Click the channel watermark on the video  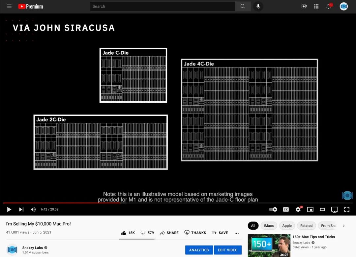(347, 195)
